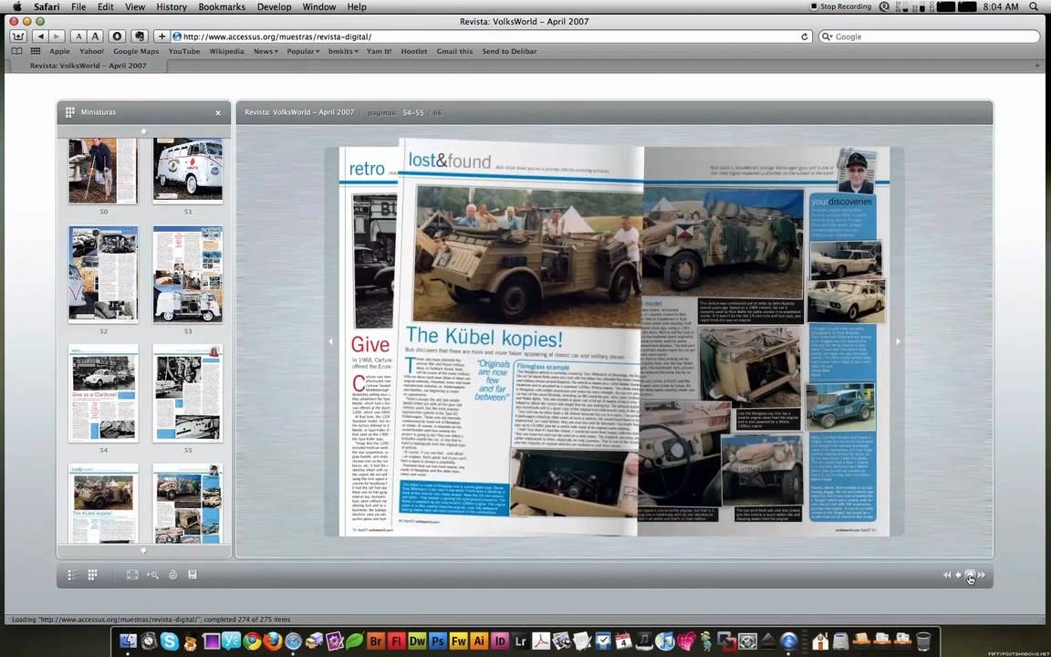
Task: Launch Firefox from the Dock
Action: (x=273, y=641)
